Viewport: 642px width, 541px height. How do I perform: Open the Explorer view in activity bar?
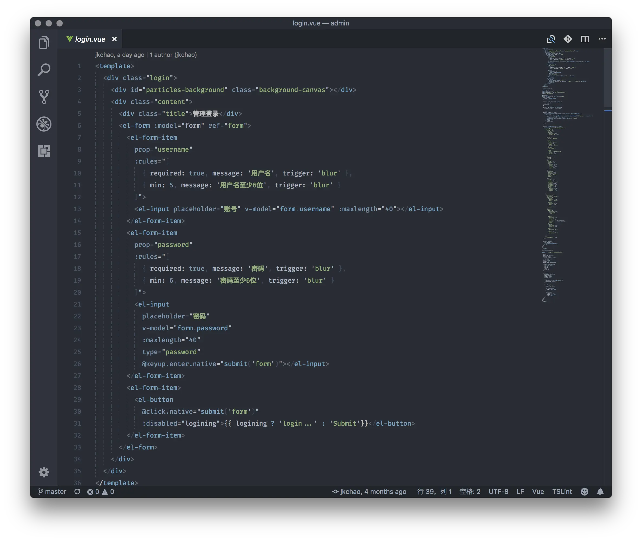(44, 42)
